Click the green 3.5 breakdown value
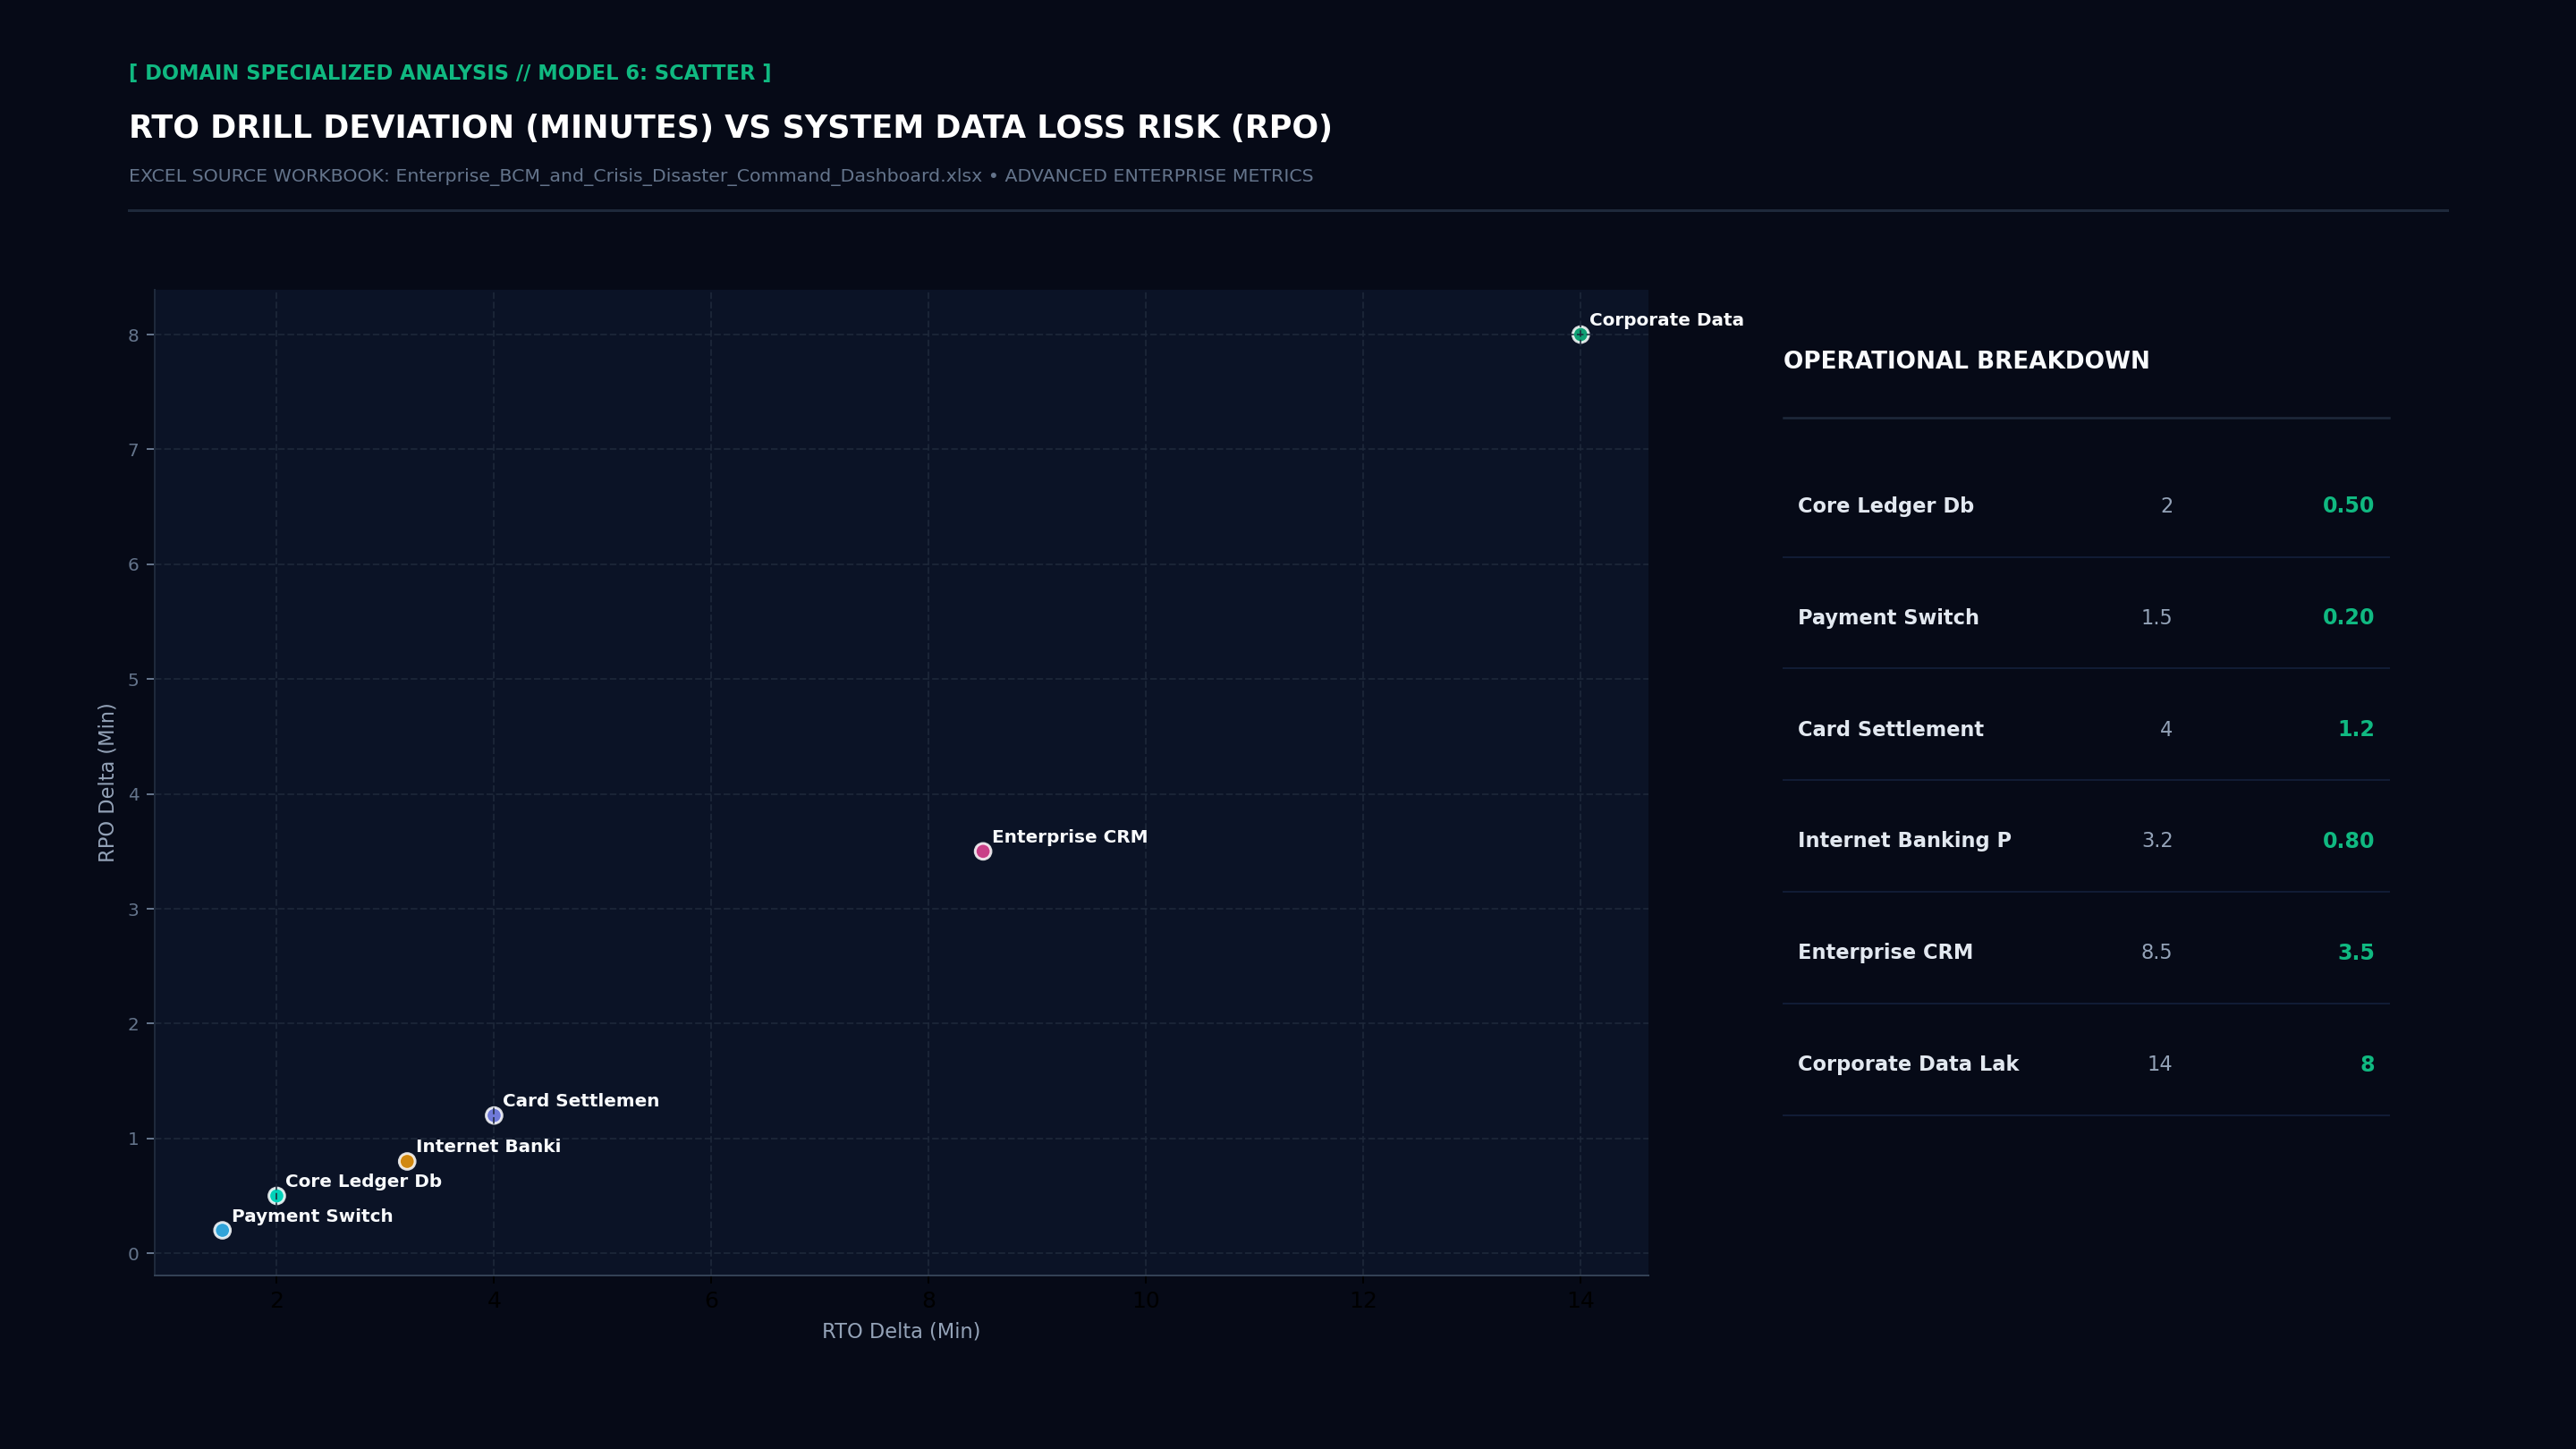 click(x=2356, y=953)
